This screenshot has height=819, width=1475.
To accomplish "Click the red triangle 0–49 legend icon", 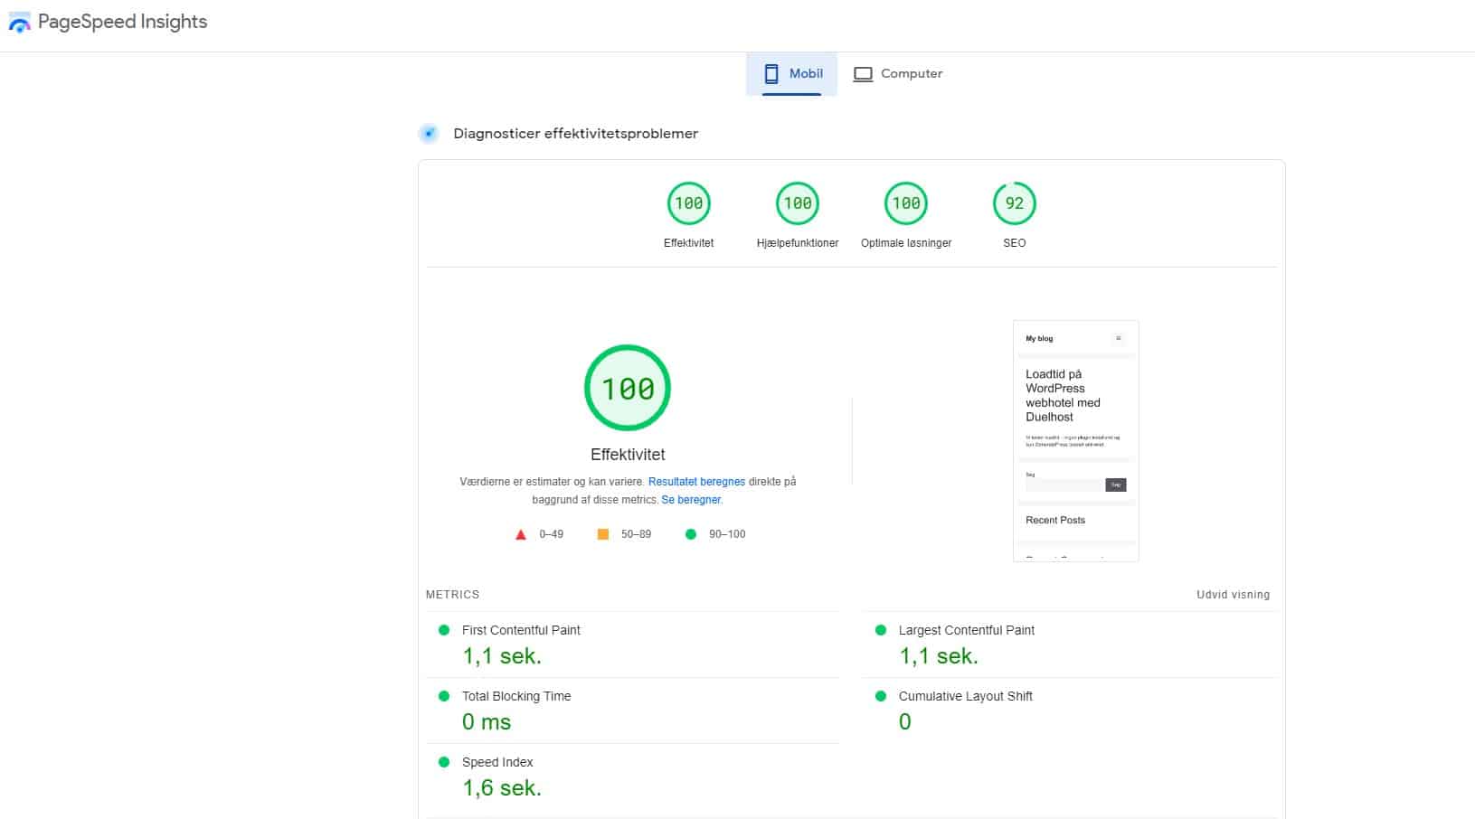I will pos(521,534).
